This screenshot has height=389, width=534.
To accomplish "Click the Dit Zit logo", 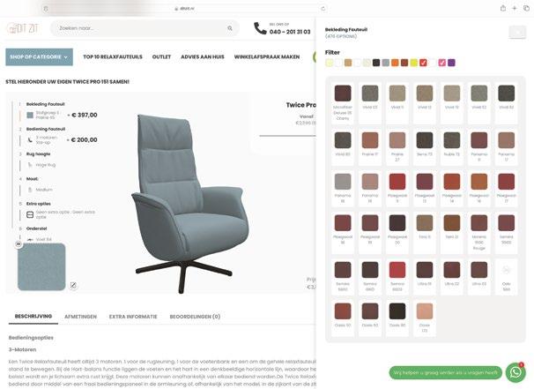I will click(x=23, y=28).
